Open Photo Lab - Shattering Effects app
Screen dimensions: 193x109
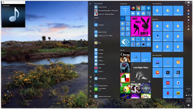coord(106,14)
